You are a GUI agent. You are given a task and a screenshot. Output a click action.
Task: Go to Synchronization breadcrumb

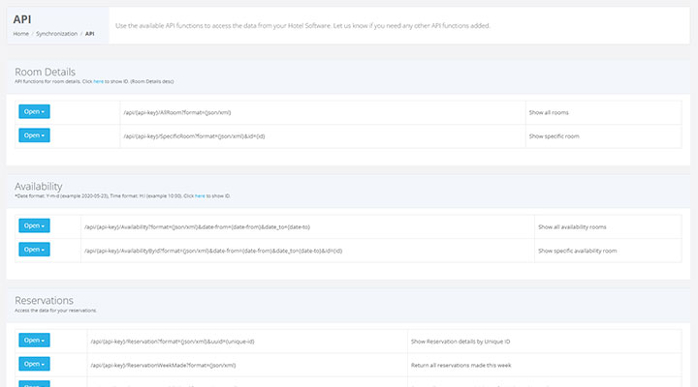56,34
